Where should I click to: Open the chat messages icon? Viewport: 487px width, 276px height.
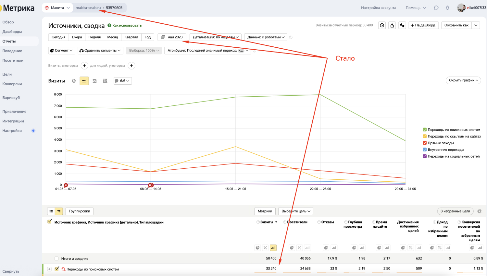[x=436, y=8]
